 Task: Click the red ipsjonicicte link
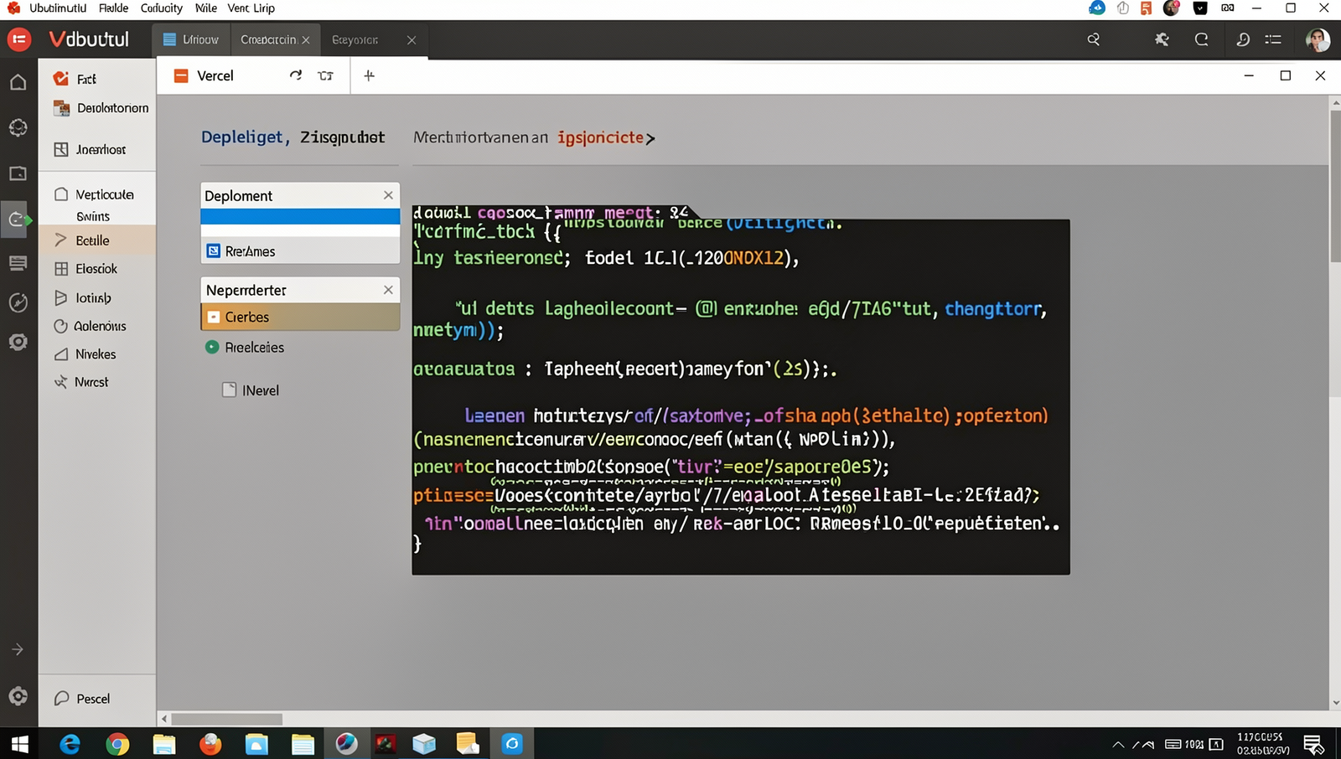coord(600,137)
